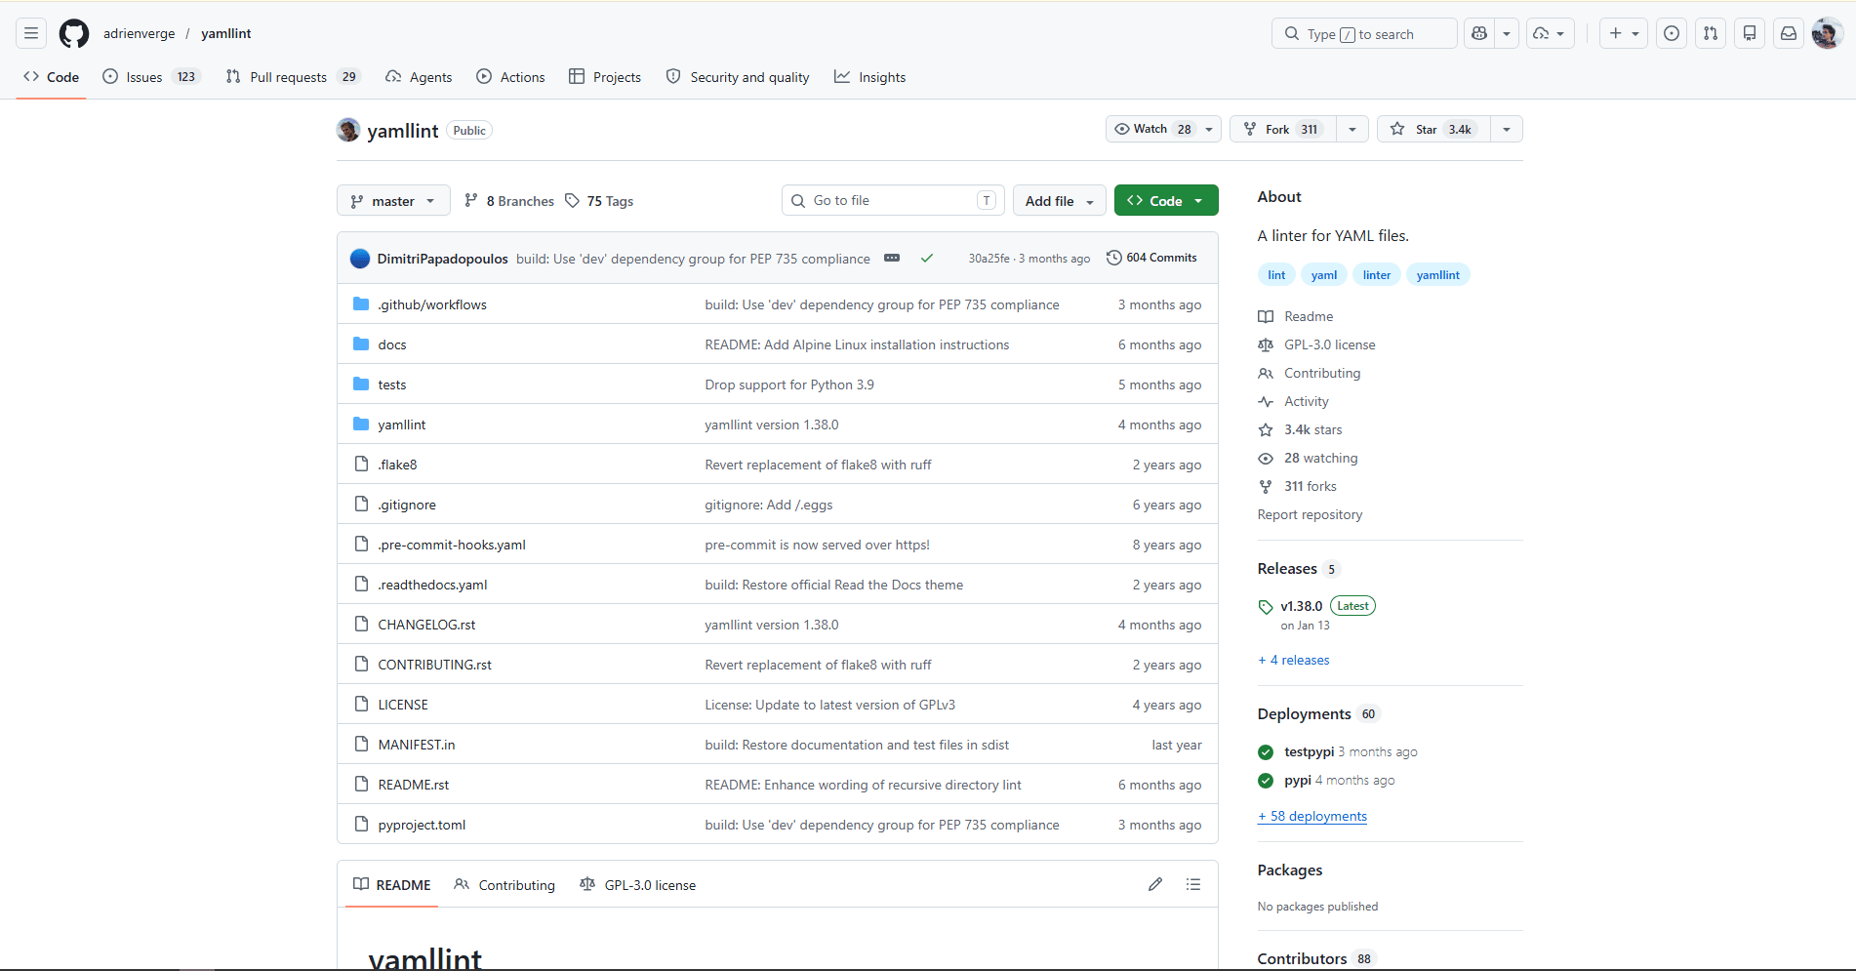The height and width of the screenshot is (971, 1856).
Task: Open repositories icon in the header
Action: click(x=1750, y=33)
